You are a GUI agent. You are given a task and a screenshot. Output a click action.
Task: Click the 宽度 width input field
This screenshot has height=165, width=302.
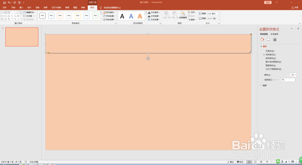click(x=212, y=18)
